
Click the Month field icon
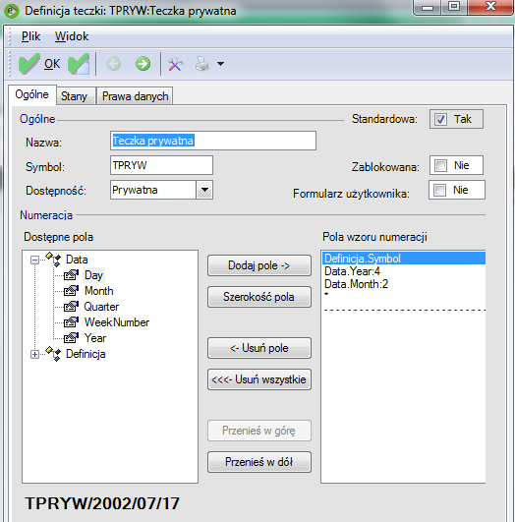pos(71,291)
